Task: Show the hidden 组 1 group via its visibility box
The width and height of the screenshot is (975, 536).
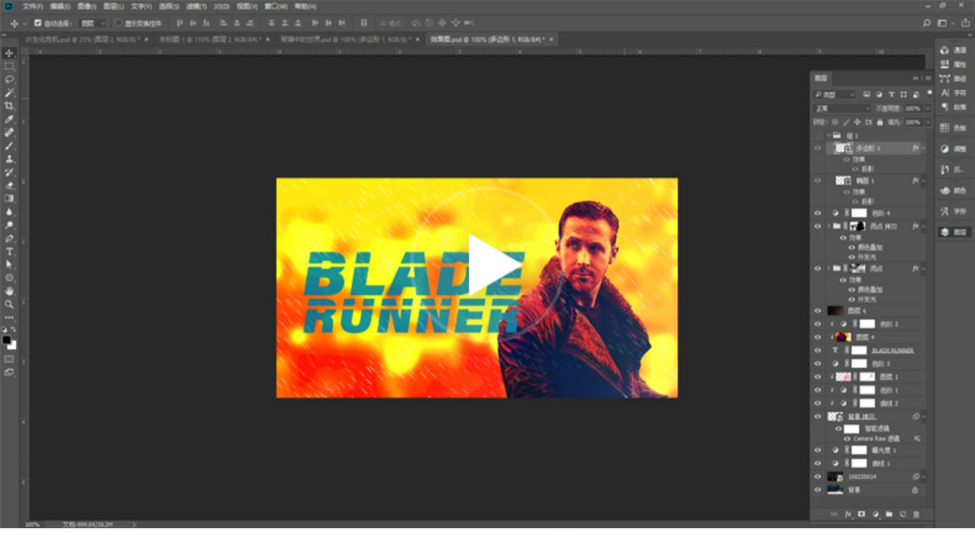Action: point(818,136)
